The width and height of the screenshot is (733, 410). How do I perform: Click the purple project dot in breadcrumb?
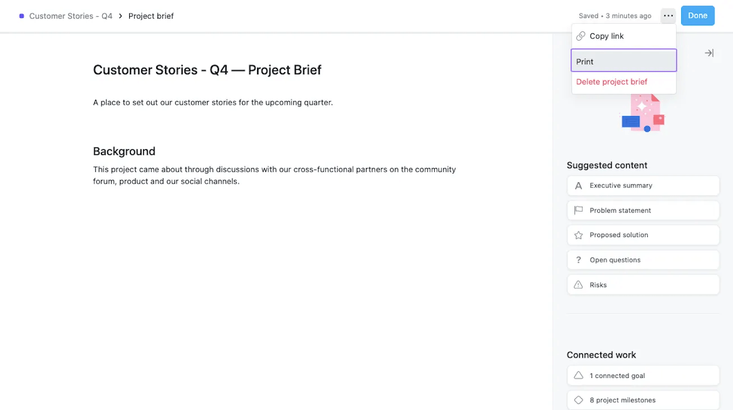coord(21,16)
